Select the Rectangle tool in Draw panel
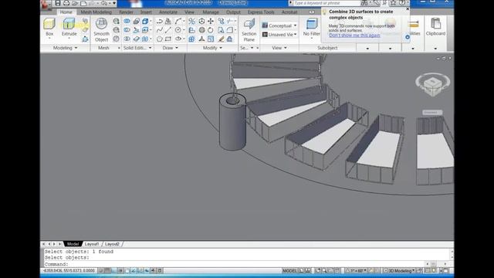Screen dimensions: 494x278 click(x=168, y=39)
